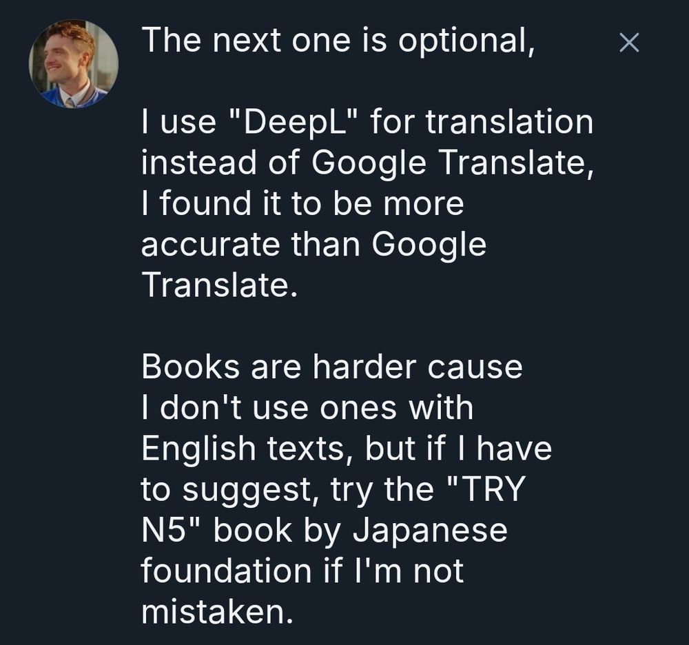Click the final word "mistaken."

[217, 611]
